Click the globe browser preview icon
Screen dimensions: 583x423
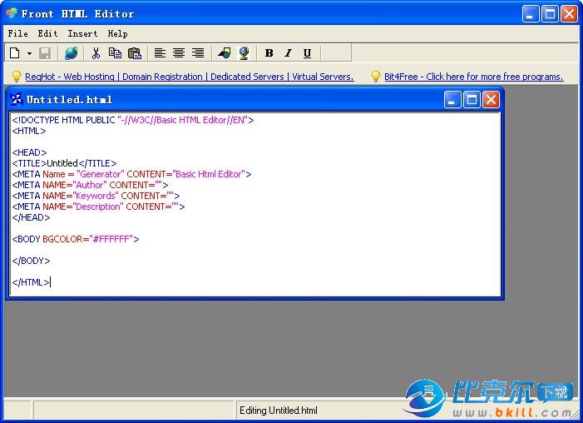click(71, 53)
